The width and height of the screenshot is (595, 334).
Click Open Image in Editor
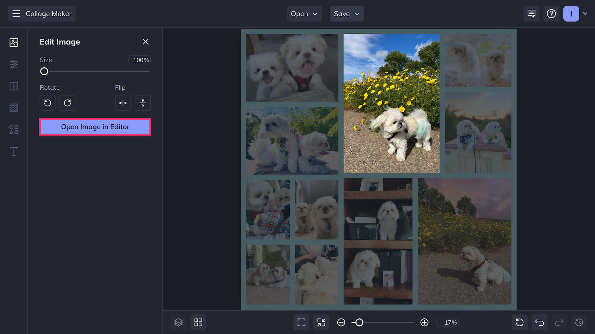click(95, 127)
